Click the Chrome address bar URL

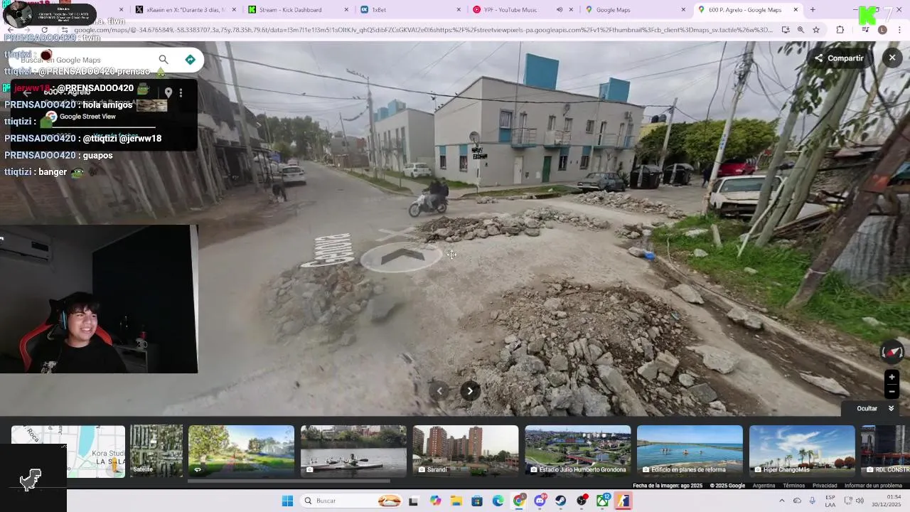423,30
